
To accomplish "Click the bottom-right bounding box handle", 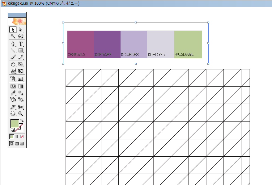I will [208, 64].
